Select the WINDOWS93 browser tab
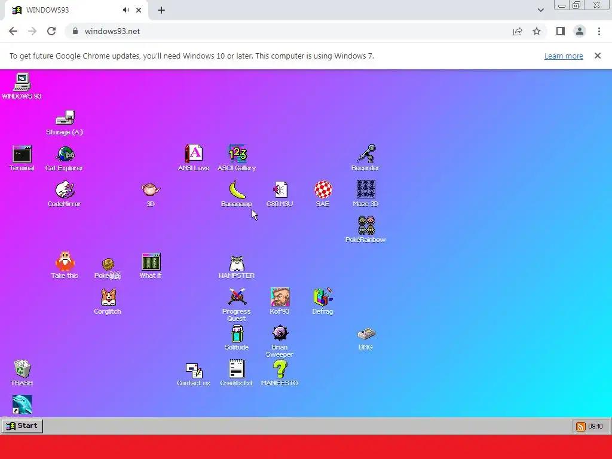This screenshot has height=459, width=612. click(x=76, y=10)
